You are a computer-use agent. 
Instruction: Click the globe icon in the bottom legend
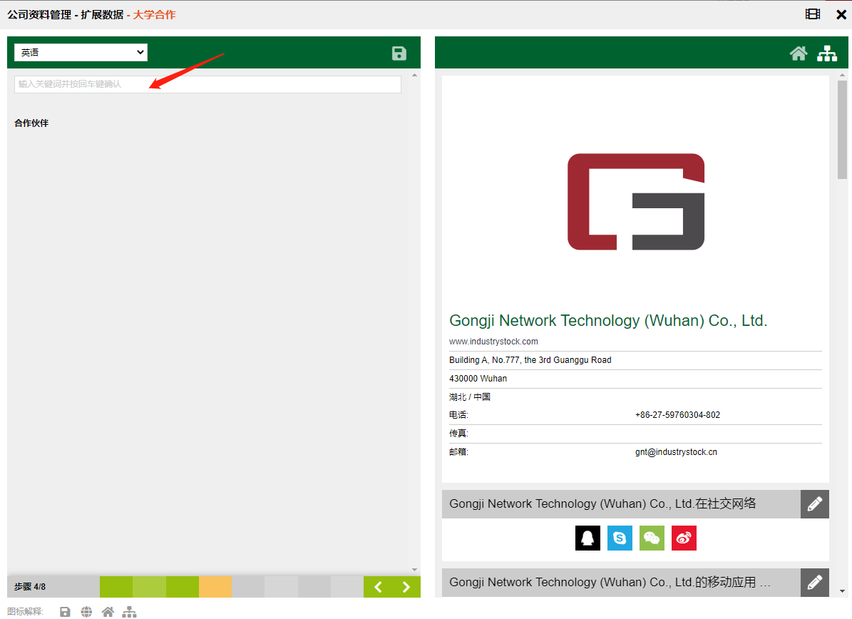86,612
